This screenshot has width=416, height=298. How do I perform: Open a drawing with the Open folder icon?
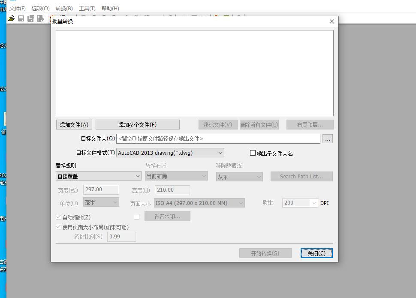tap(11, 18)
